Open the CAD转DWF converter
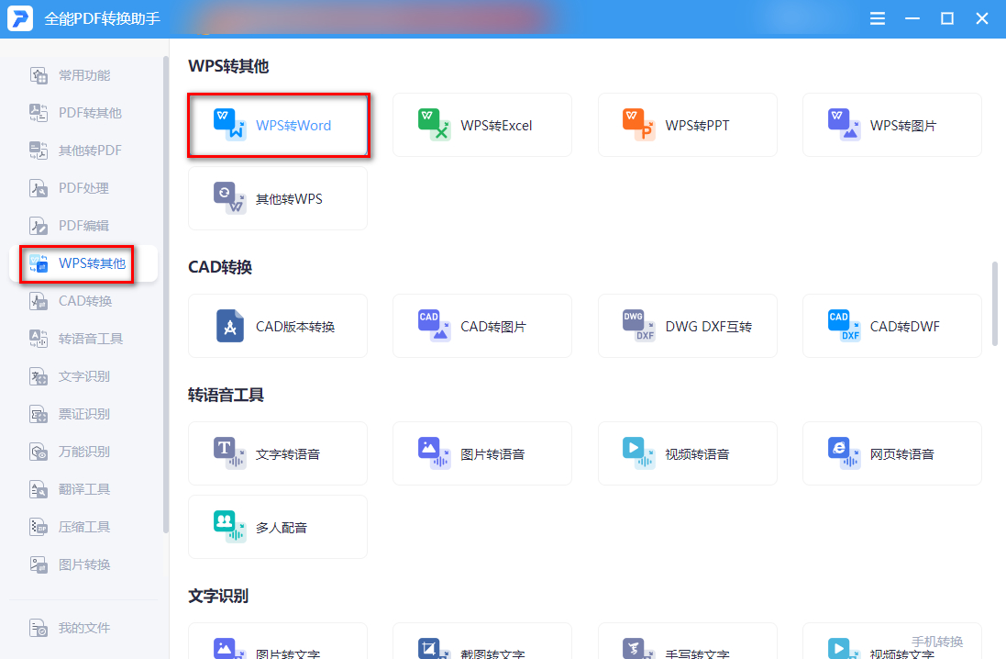This screenshot has width=1006, height=659. 891,326
